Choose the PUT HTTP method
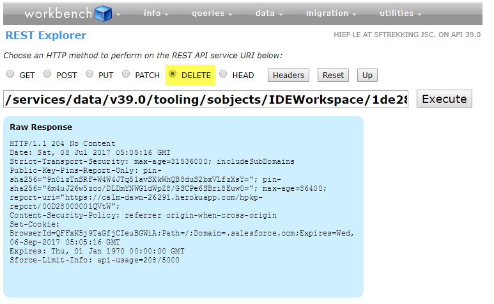The width and height of the screenshot is (494, 304). [x=89, y=74]
